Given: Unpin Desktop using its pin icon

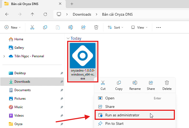Looking at the screenshot, I should [62, 73].
